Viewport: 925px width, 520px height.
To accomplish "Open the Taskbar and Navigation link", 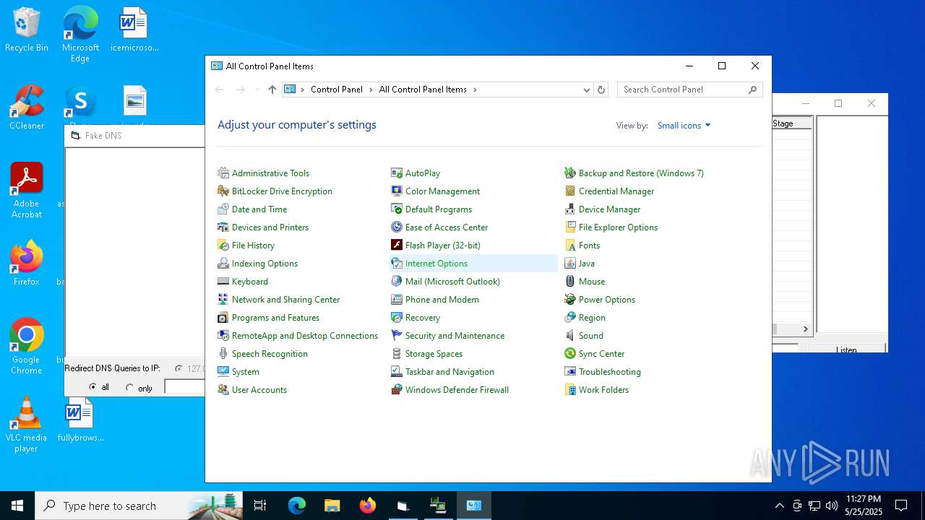I will tap(449, 372).
